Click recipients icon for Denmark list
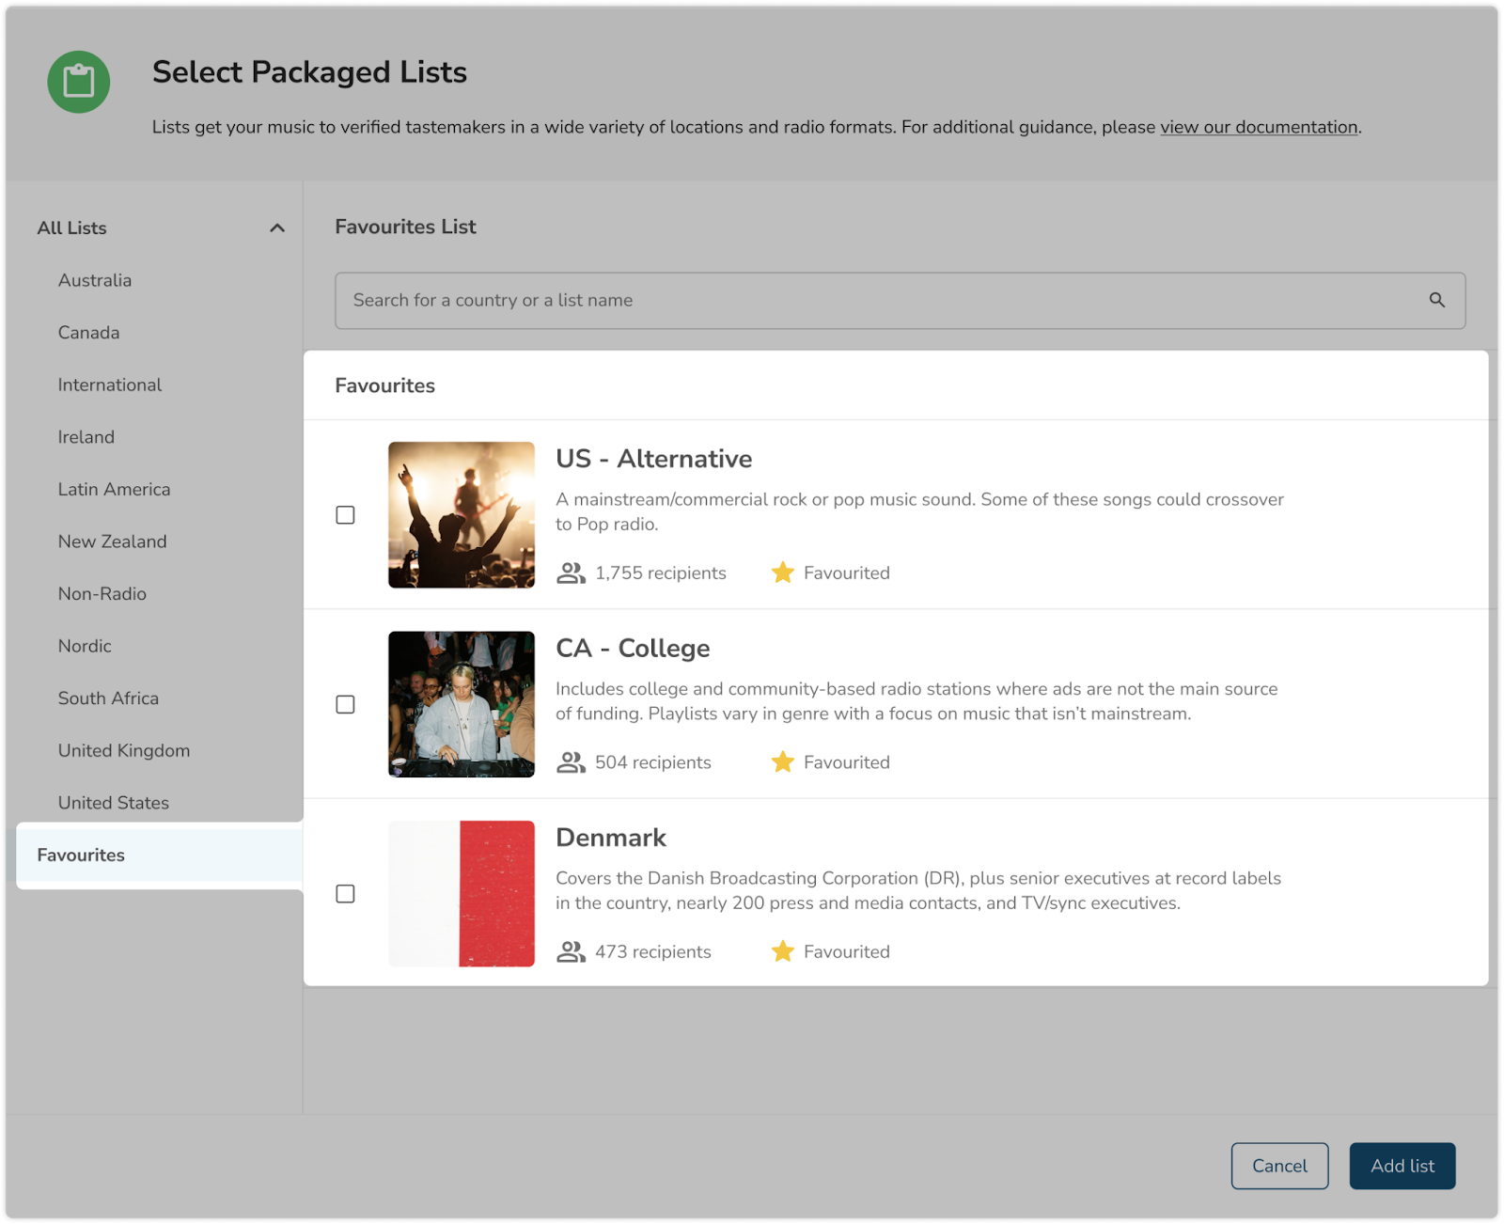Viewport: 1504px width, 1224px height. 571,951
